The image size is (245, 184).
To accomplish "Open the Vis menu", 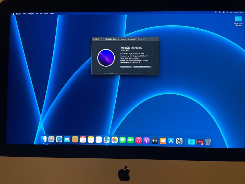I will pyautogui.click(x=37, y=14).
